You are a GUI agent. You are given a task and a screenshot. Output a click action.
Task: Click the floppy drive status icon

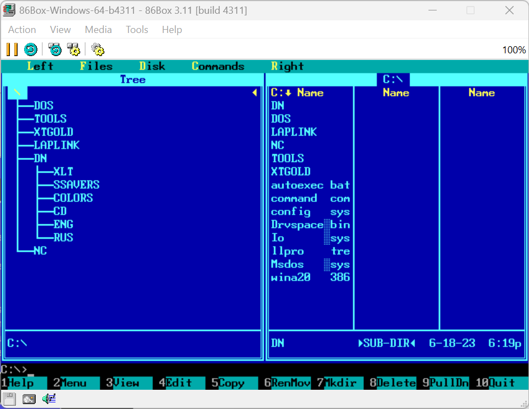pos(8,399)
